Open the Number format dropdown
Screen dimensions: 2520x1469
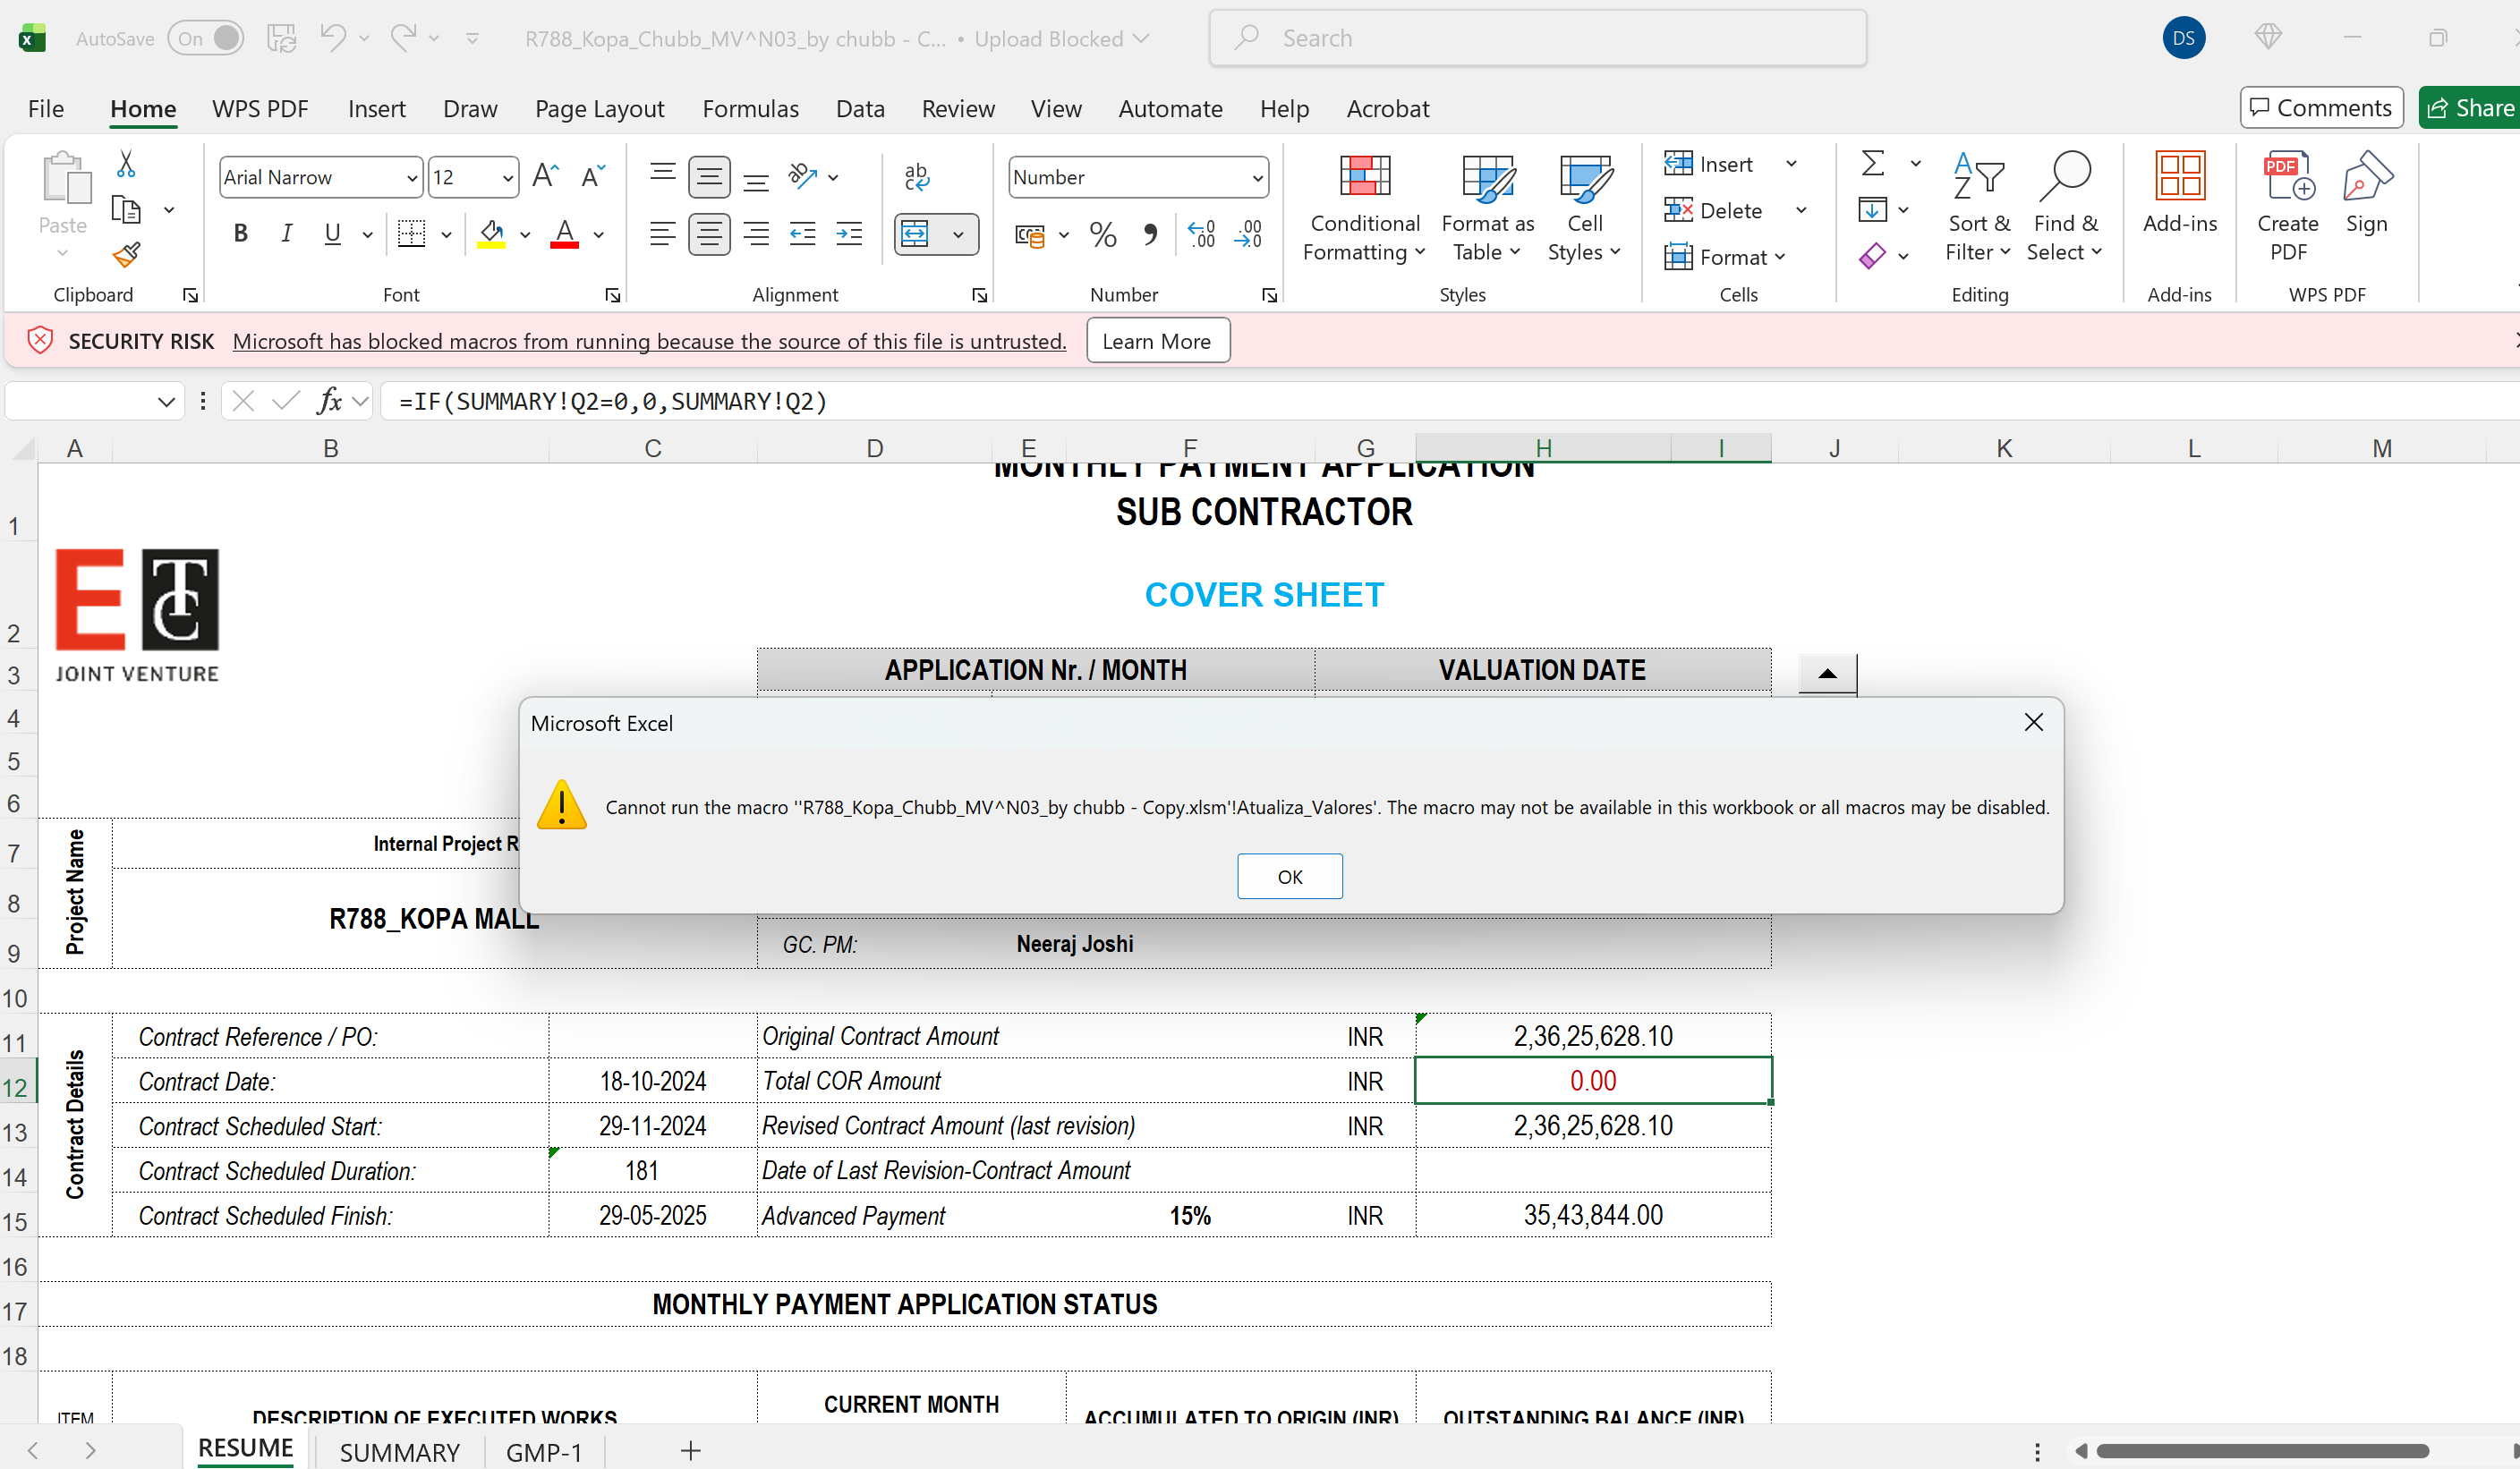tap(1257, 178)
